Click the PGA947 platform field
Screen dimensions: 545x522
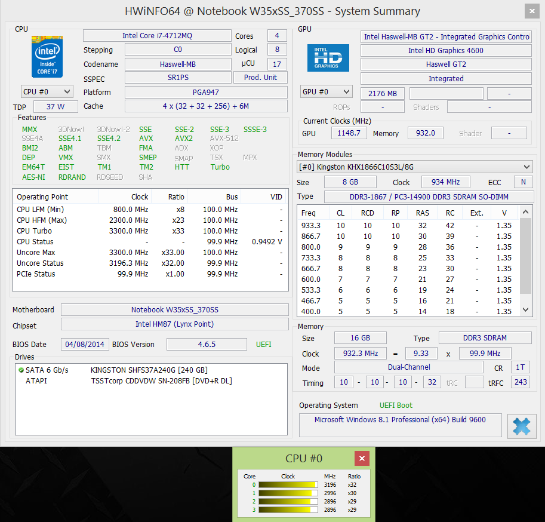tap(206, 93)
